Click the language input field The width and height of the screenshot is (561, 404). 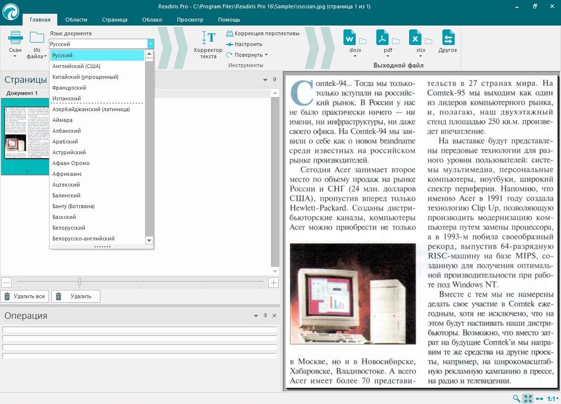coord(98,44)
